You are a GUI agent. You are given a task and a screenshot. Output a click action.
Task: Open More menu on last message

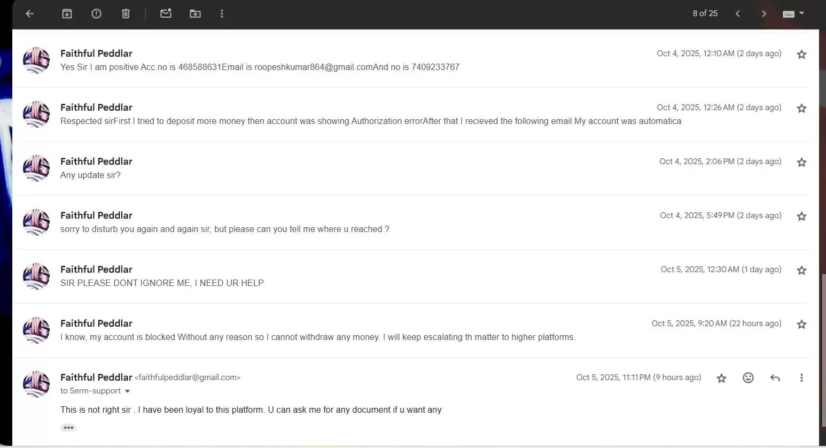point(801,378)
